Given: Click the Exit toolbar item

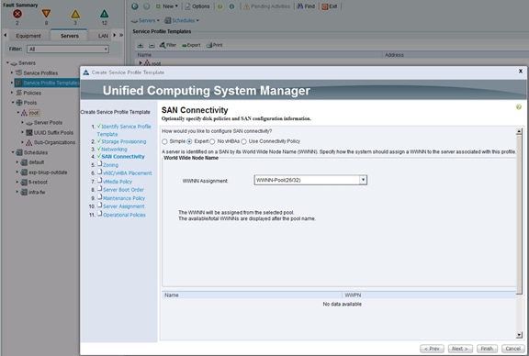Looking at the screenshot, I should [330, 6].
